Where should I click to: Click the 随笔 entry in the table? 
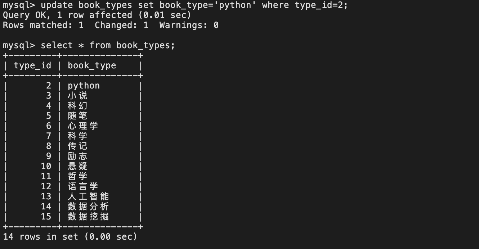pyautogui.click(x=77, y=116)
